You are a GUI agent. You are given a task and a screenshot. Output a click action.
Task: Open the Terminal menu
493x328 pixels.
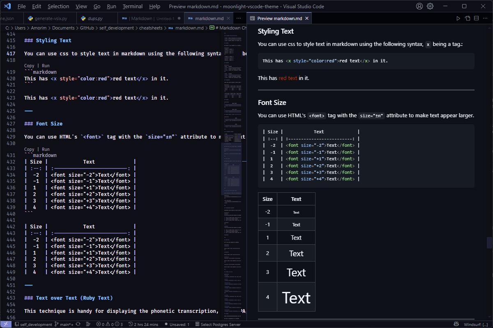click(x=133, y=6)
